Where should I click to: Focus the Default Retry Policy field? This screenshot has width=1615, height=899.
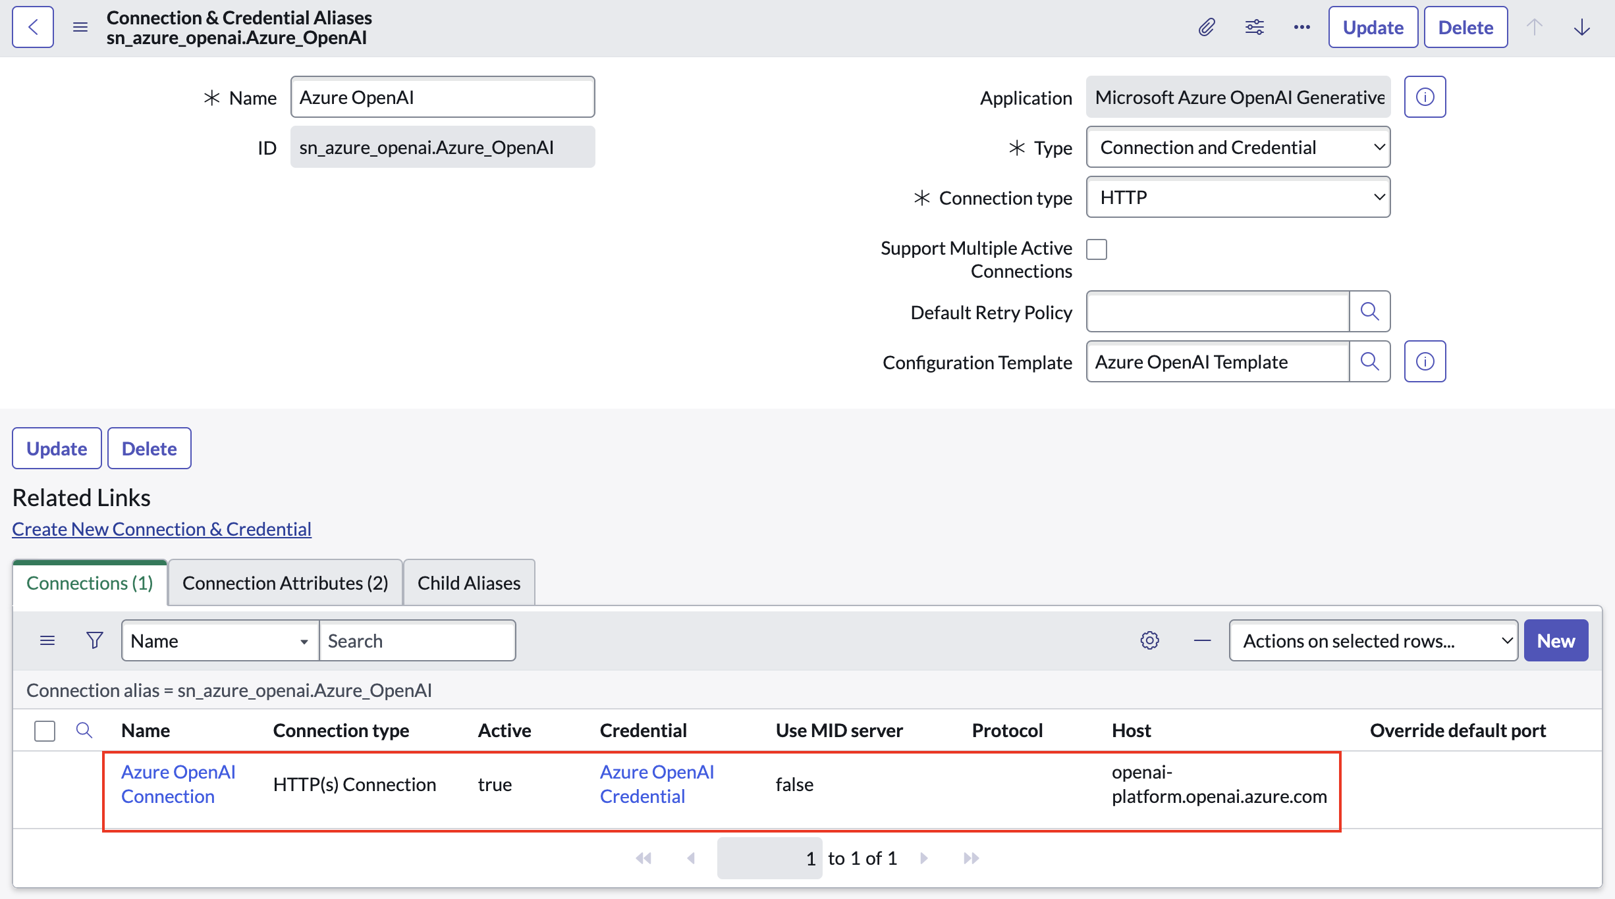[1218, 311]
